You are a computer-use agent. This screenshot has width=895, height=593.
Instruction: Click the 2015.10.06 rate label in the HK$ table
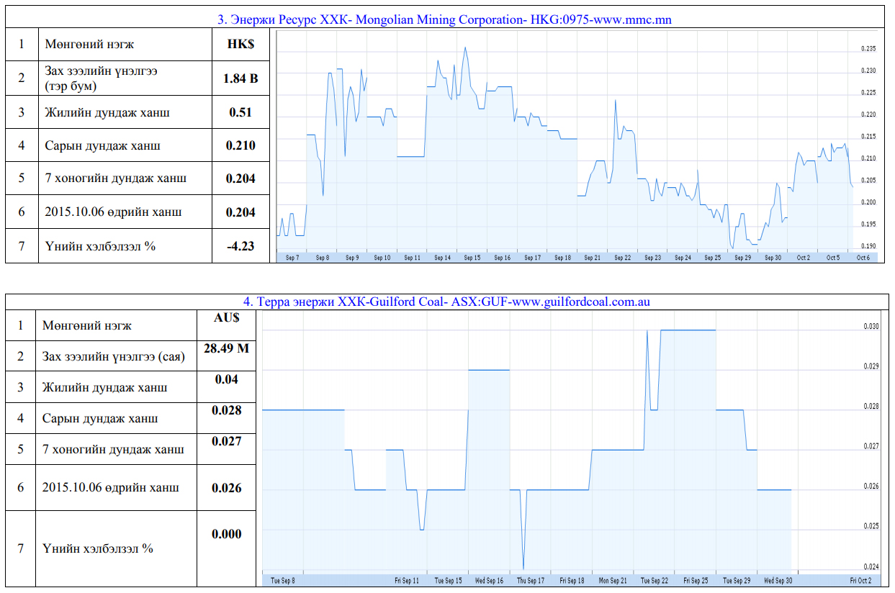tap(113, 212)
